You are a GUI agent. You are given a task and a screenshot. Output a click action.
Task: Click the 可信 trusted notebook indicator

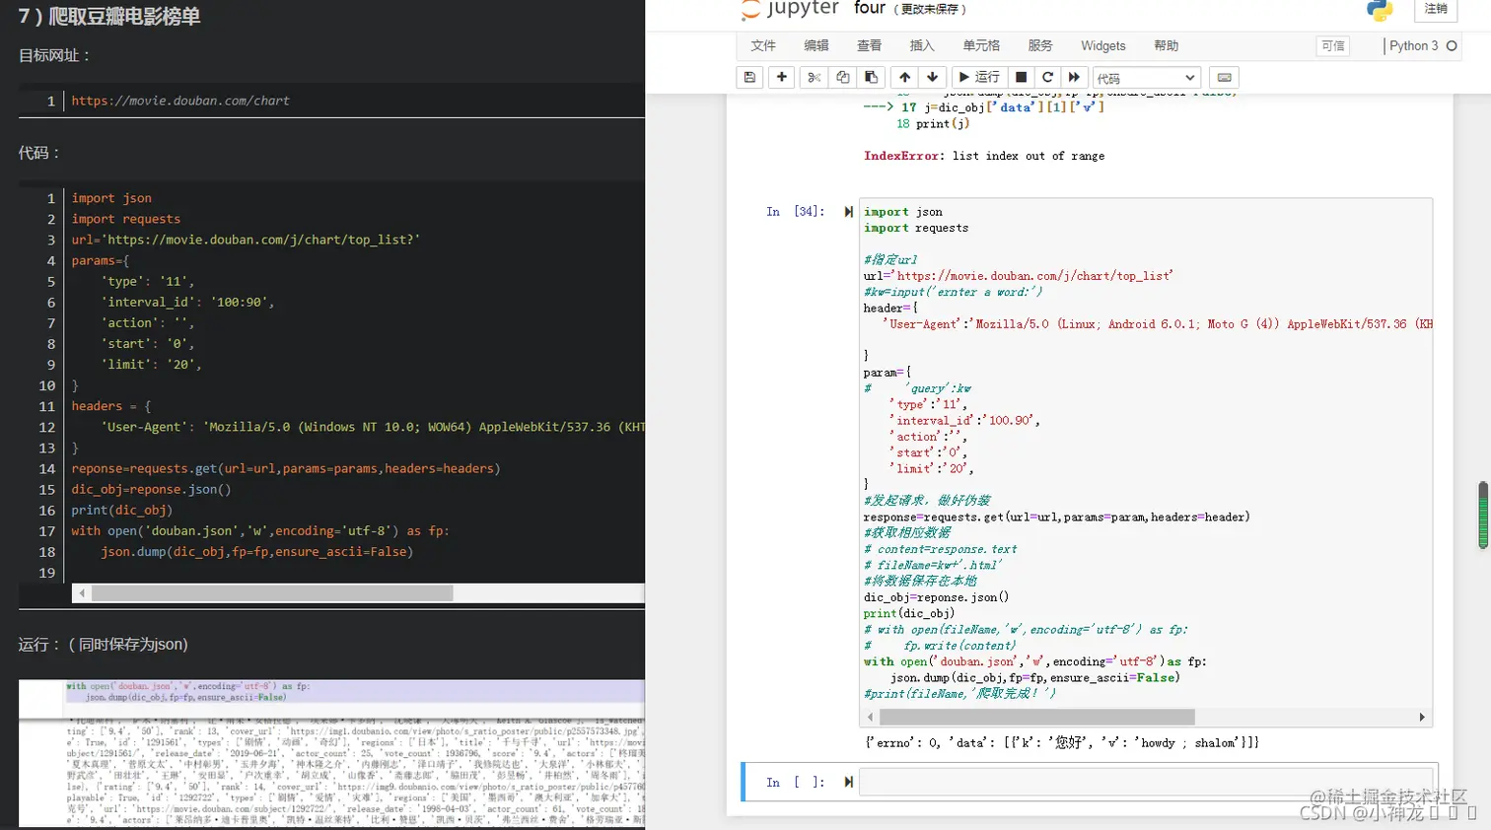tap(1333, 45)
